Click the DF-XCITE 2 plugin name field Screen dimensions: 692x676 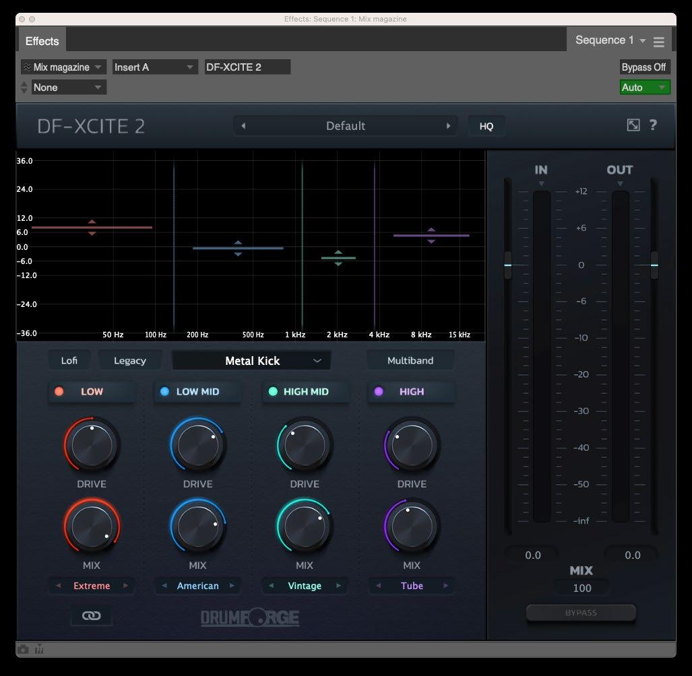[x=247, y=67]
